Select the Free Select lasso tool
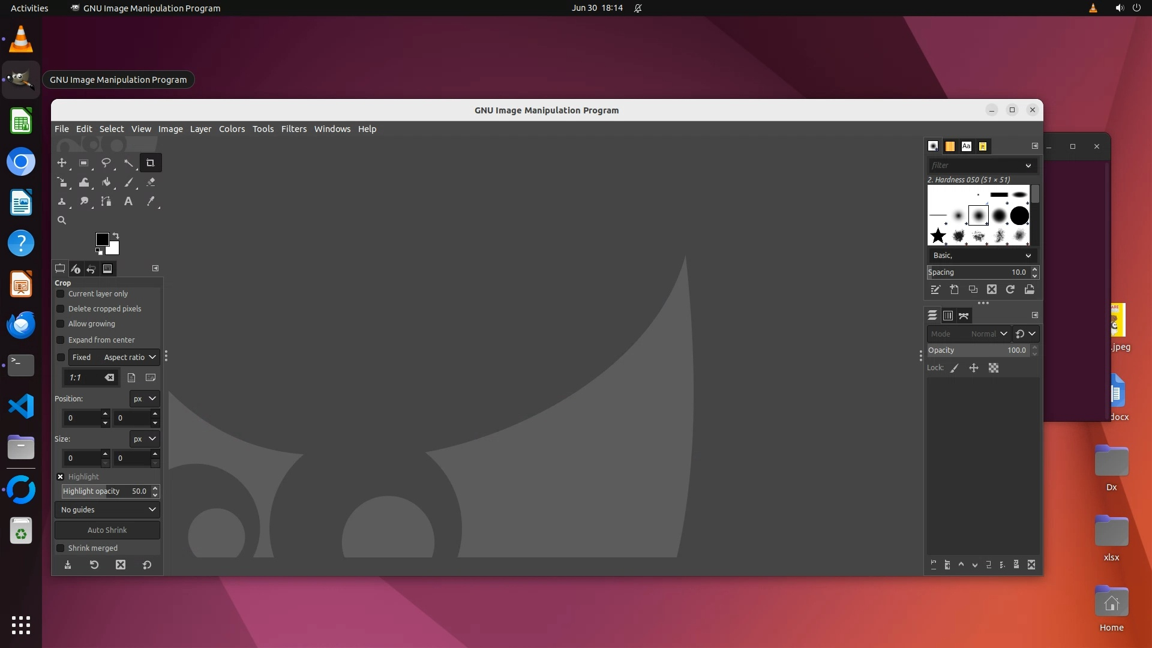The height and width of the screenshot is (648, 1152). pyautogui.click(x=106, y=163)
